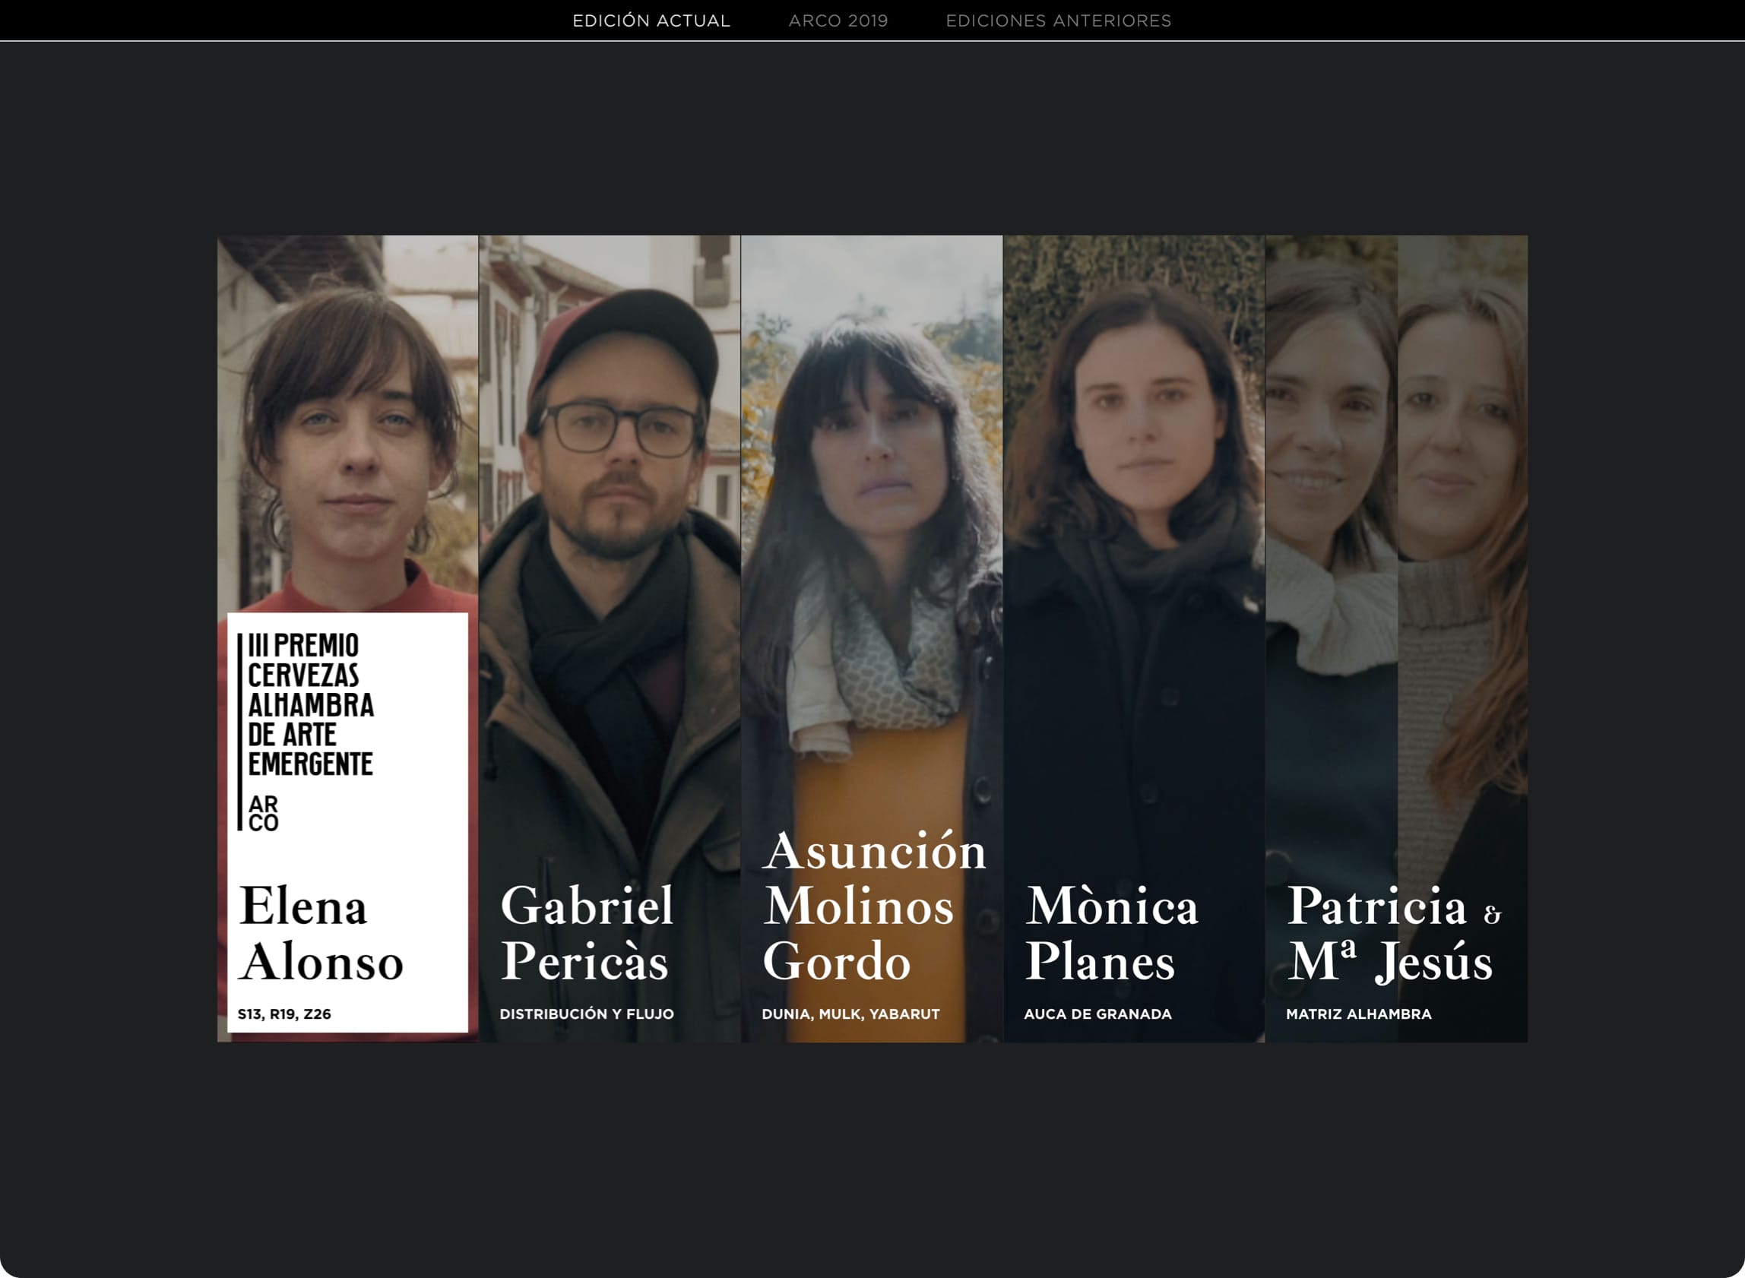Image resolution: width=1745 pixels, height=1278 pixels.
Task: Click the Patricia & Mª Jesús heading
Action: [1395, 933]
